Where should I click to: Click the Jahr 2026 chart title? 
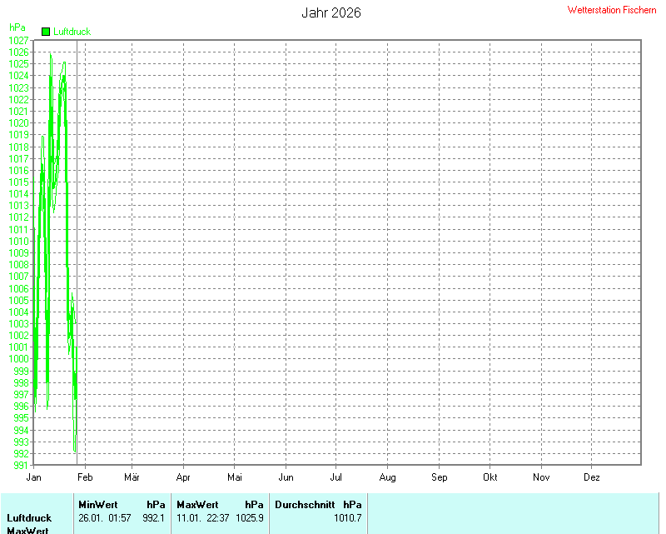click(331, 13)
